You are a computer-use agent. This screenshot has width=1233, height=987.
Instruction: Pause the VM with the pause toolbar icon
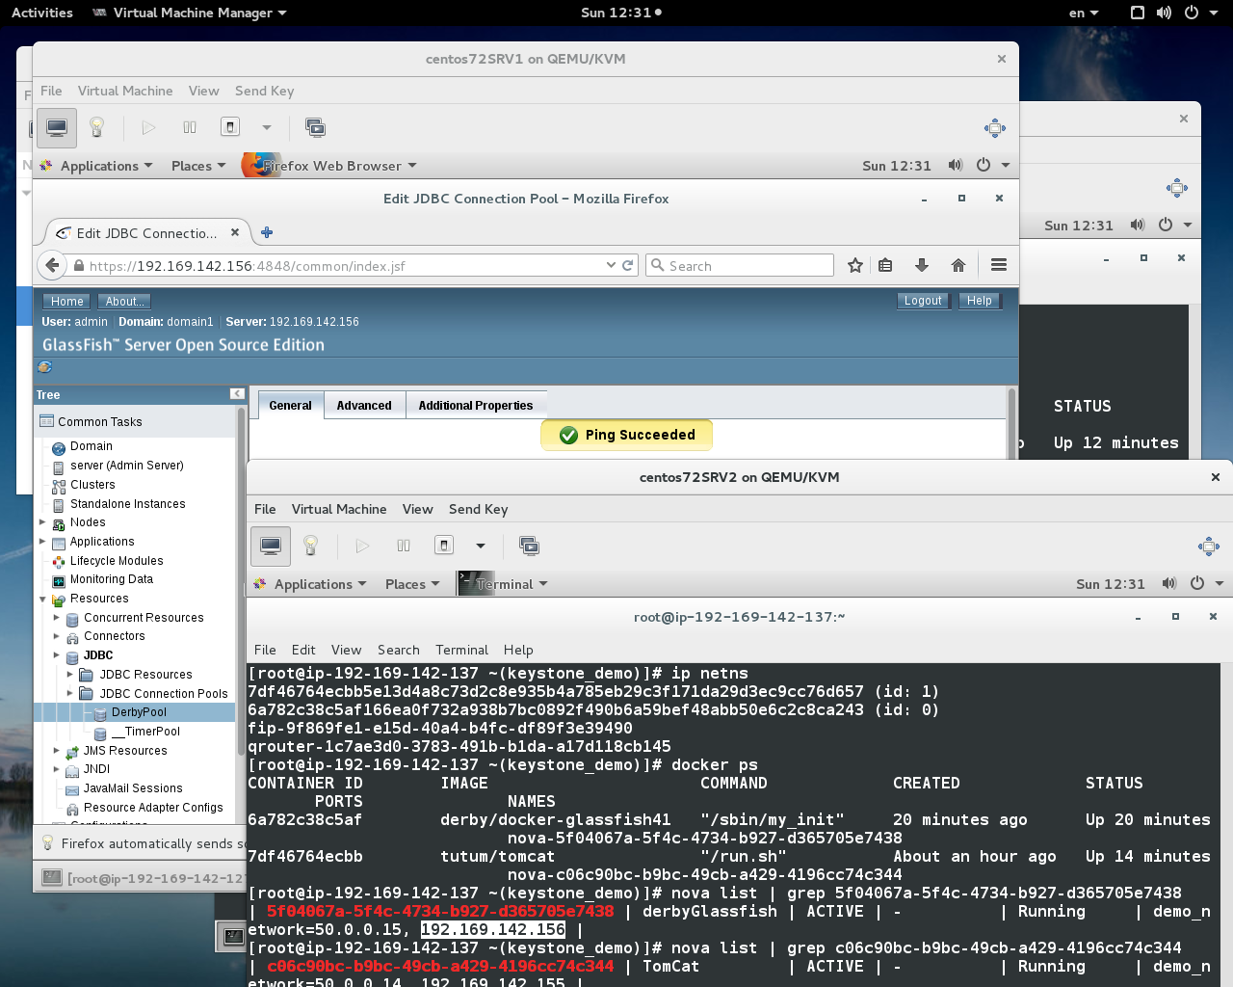click(x=190, y=127)
